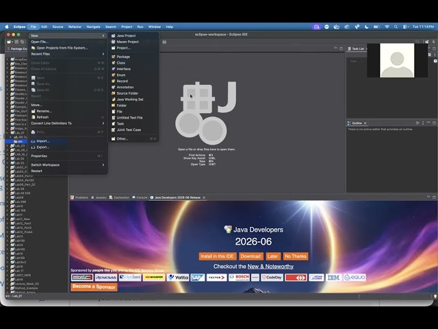Image resolution: width=438 pixels, height=329 pixels.
Task: Open the Outline view menu three-dots icon
Action: point(423,123)
